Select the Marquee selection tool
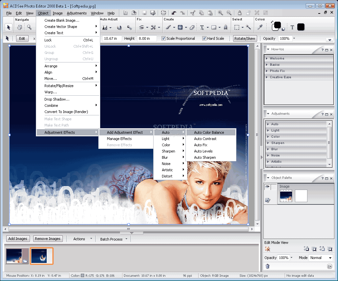 tap(237, 27)
